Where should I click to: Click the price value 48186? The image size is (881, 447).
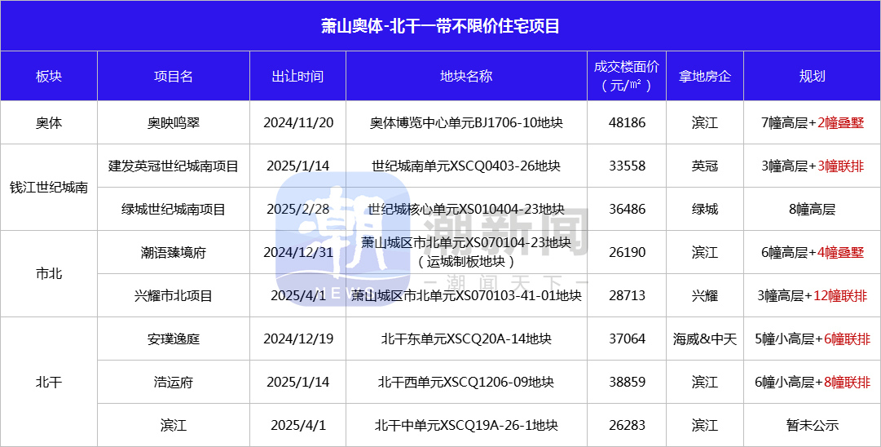[x=627, y=122]
